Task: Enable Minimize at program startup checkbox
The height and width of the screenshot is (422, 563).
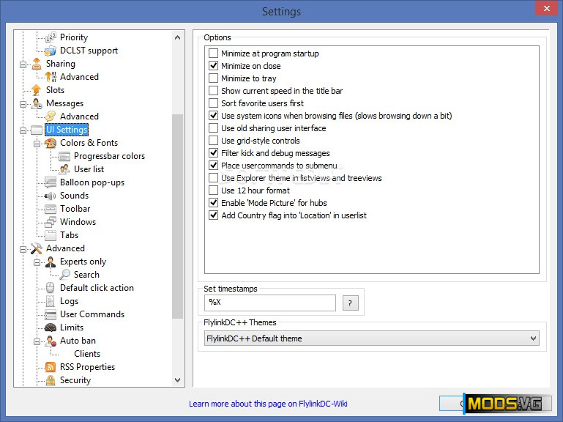Action: click(x=214, y=53)
